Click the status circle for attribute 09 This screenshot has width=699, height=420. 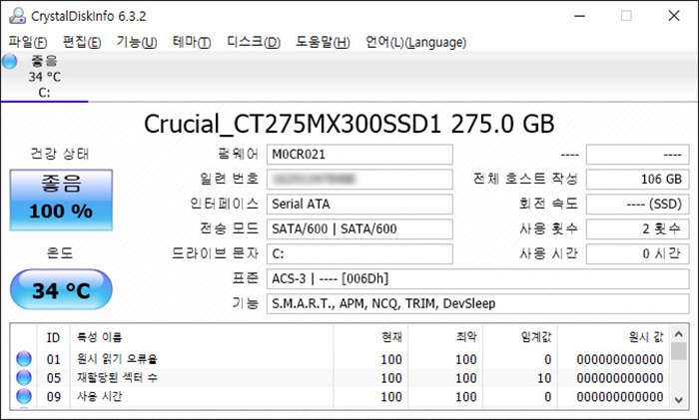24,396
